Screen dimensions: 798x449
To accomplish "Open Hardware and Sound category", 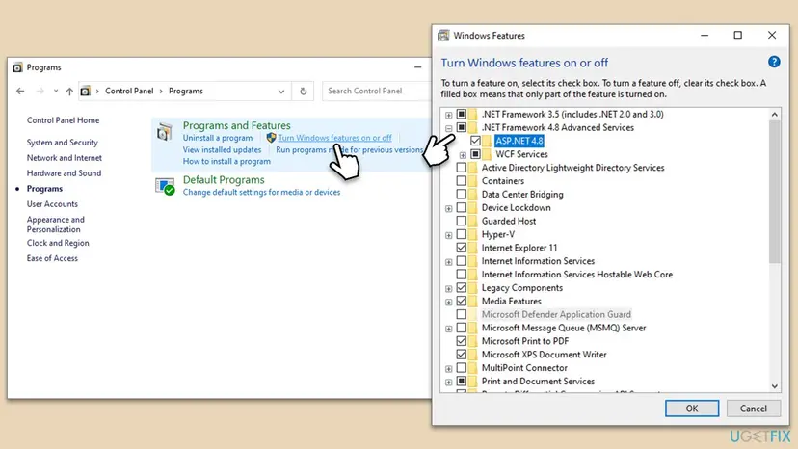I will click(x=64, y=173).
